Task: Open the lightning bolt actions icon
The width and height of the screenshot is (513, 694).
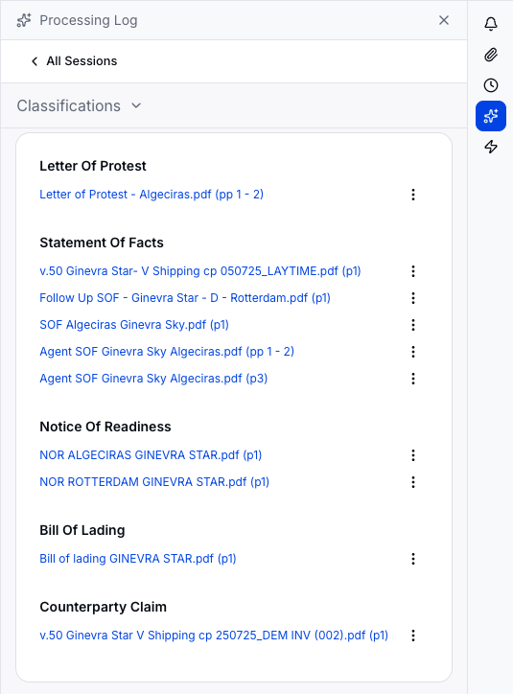Action: (x=490, y=147)
